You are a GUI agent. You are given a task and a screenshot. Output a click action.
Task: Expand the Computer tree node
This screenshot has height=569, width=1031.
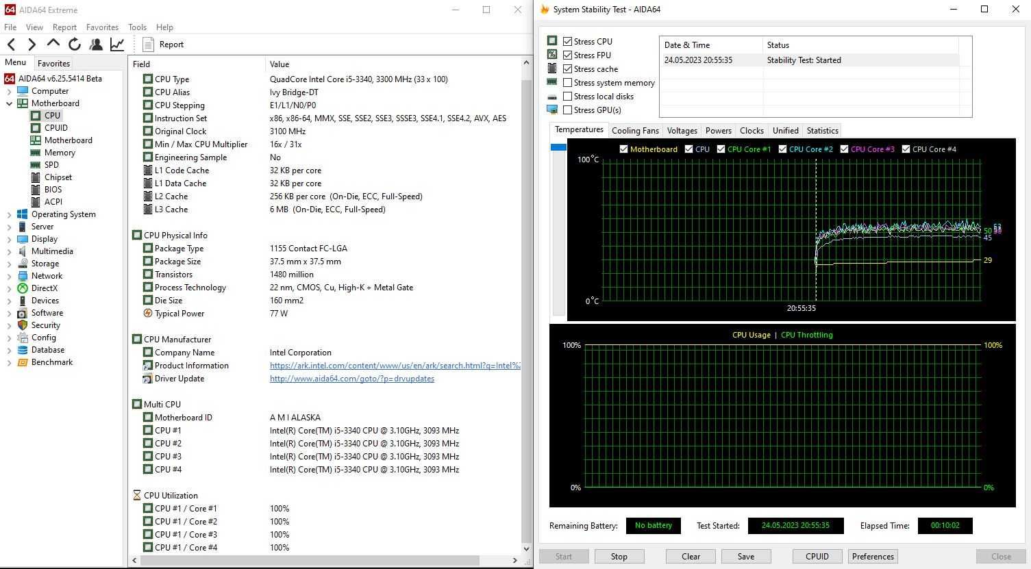(x=9, y=91)
